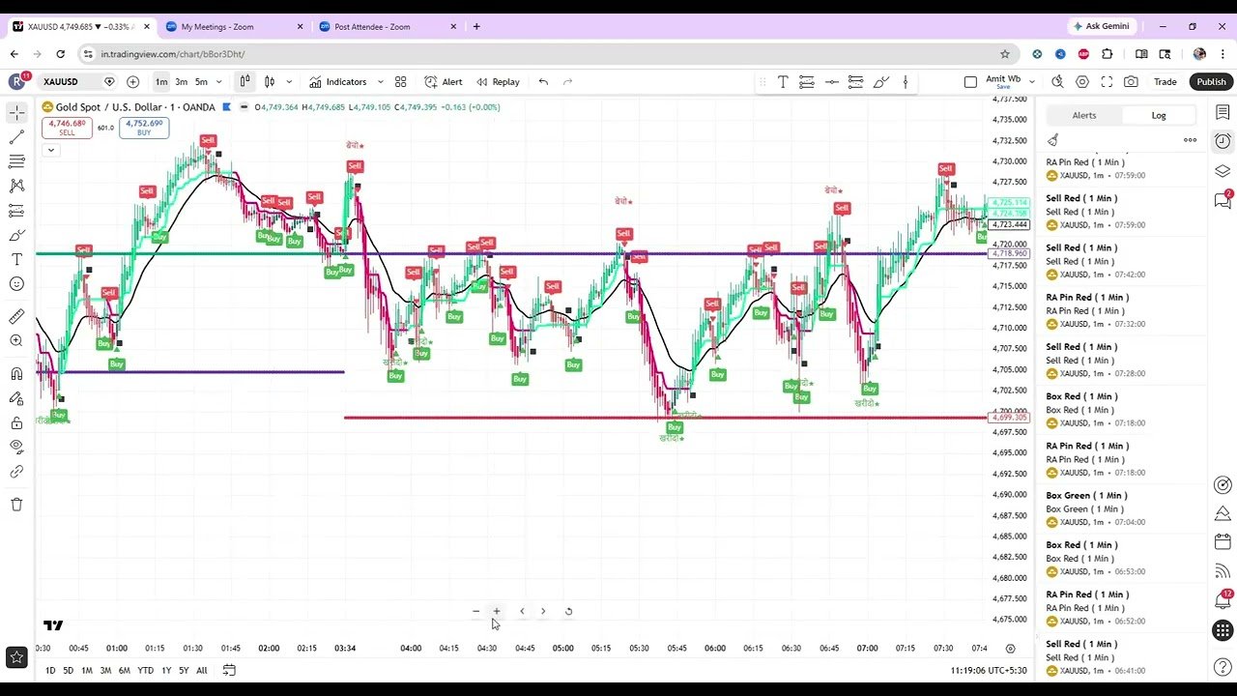Click the Replay button
The image size is (1237, 696).
click(498, 82)
